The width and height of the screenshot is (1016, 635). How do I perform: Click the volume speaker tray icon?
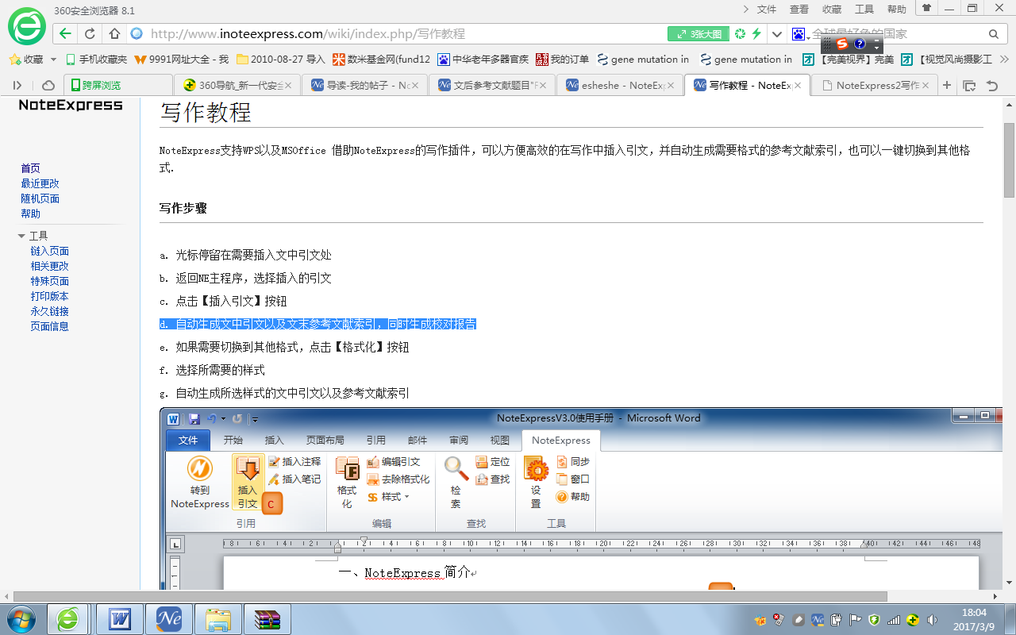tap(932, 619)
